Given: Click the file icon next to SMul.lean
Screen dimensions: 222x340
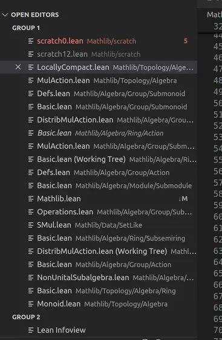Looking at the screenshot, I should click(31, 225).
